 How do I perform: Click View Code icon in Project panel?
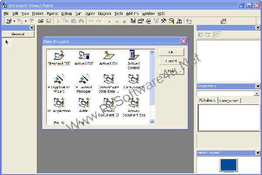click(x=200, y=35)
